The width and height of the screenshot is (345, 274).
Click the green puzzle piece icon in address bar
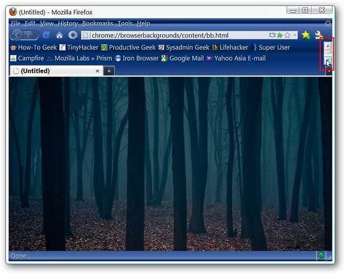pos(279,35)
